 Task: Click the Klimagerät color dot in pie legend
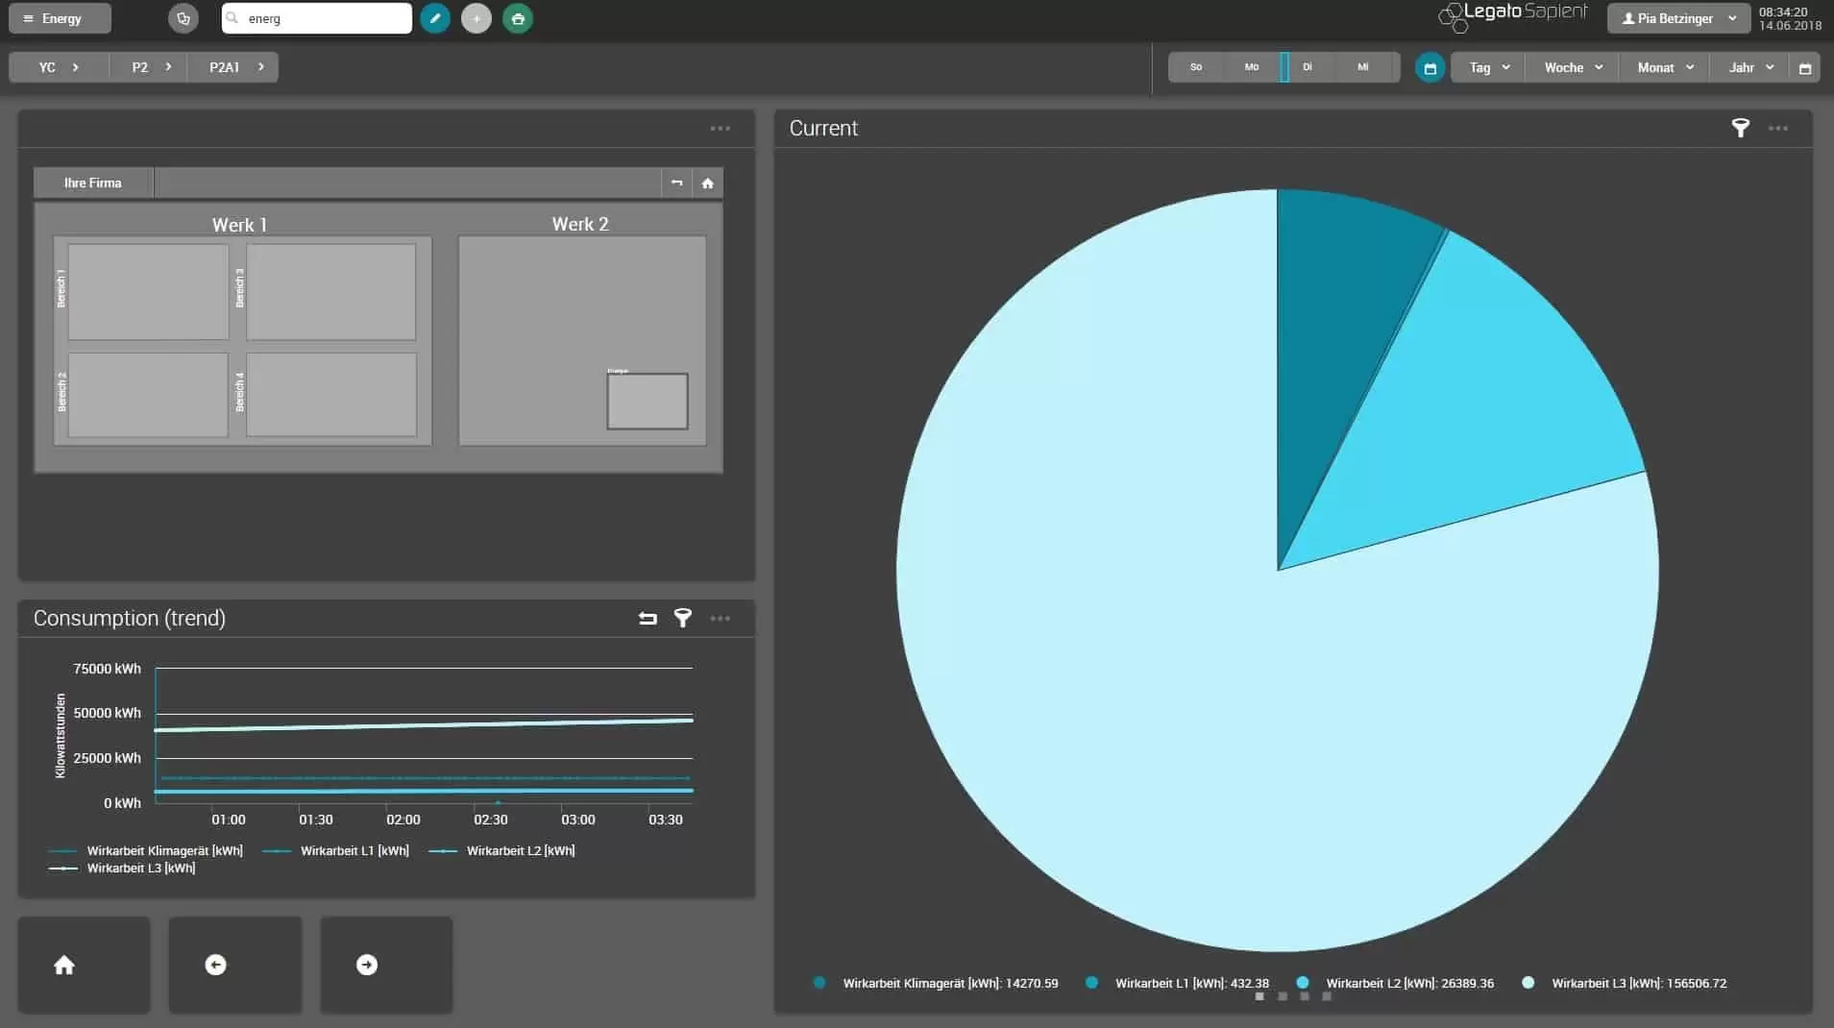[819, 983]
